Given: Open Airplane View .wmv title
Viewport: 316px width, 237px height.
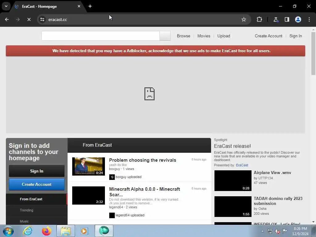Looking at the screenshot, I should (x=272, y=173).
